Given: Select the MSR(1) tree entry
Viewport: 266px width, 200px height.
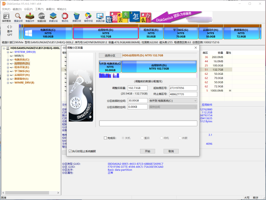Looking at the screenshot, I should click(x=19, y=56).
